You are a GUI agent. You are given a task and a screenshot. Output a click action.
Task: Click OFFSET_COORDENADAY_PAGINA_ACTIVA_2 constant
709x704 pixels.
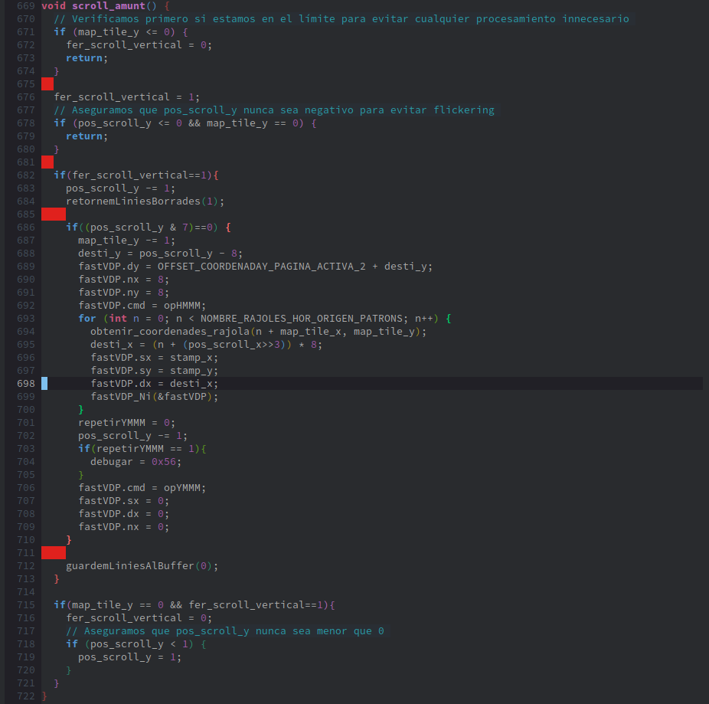click(261, 267)
